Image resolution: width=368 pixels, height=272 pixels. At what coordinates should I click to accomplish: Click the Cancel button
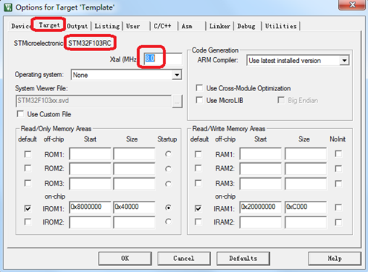(184, 259)
